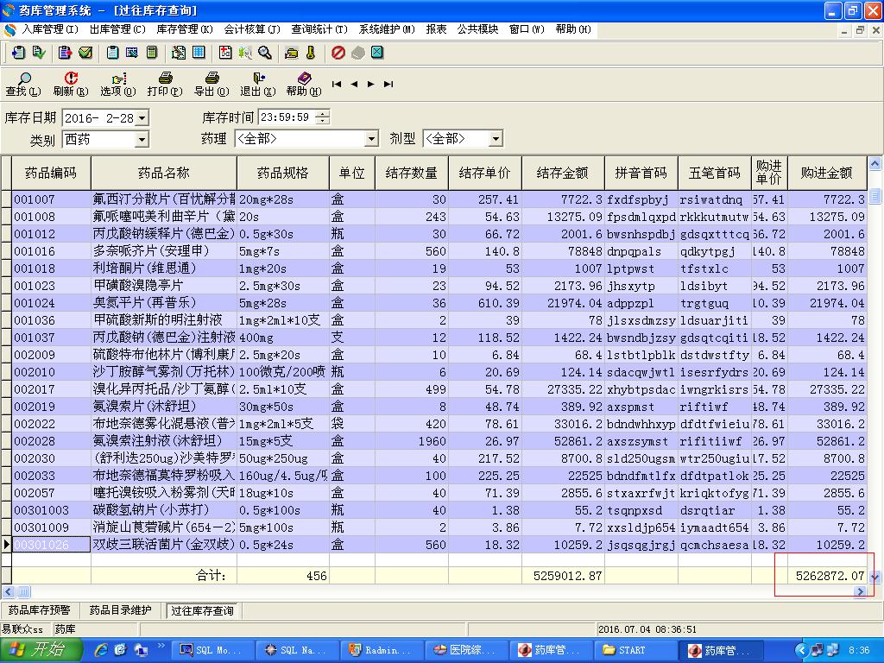Click the vertical scrollbar up arrow

875,164
